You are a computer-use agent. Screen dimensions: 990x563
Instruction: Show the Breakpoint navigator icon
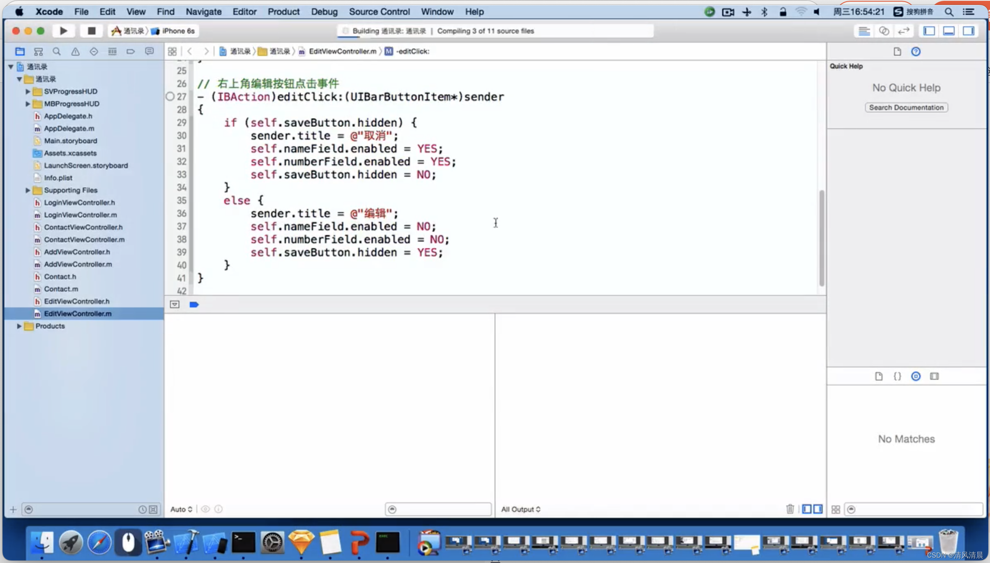(131, 51)
